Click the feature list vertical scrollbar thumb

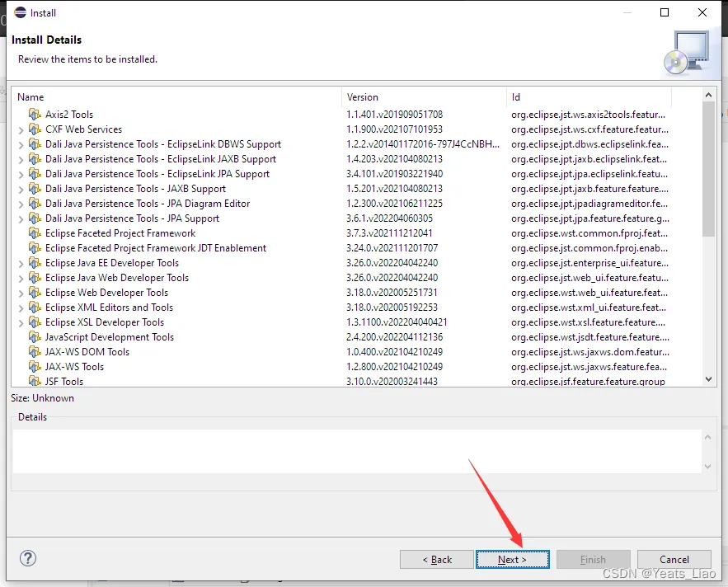tap(708, 169)
